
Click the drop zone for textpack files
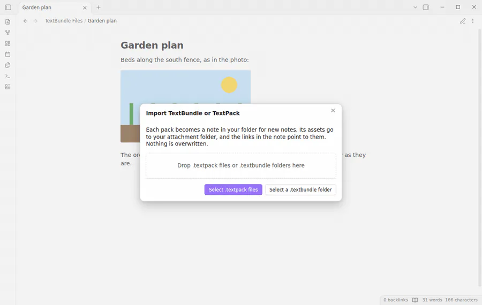241,165
